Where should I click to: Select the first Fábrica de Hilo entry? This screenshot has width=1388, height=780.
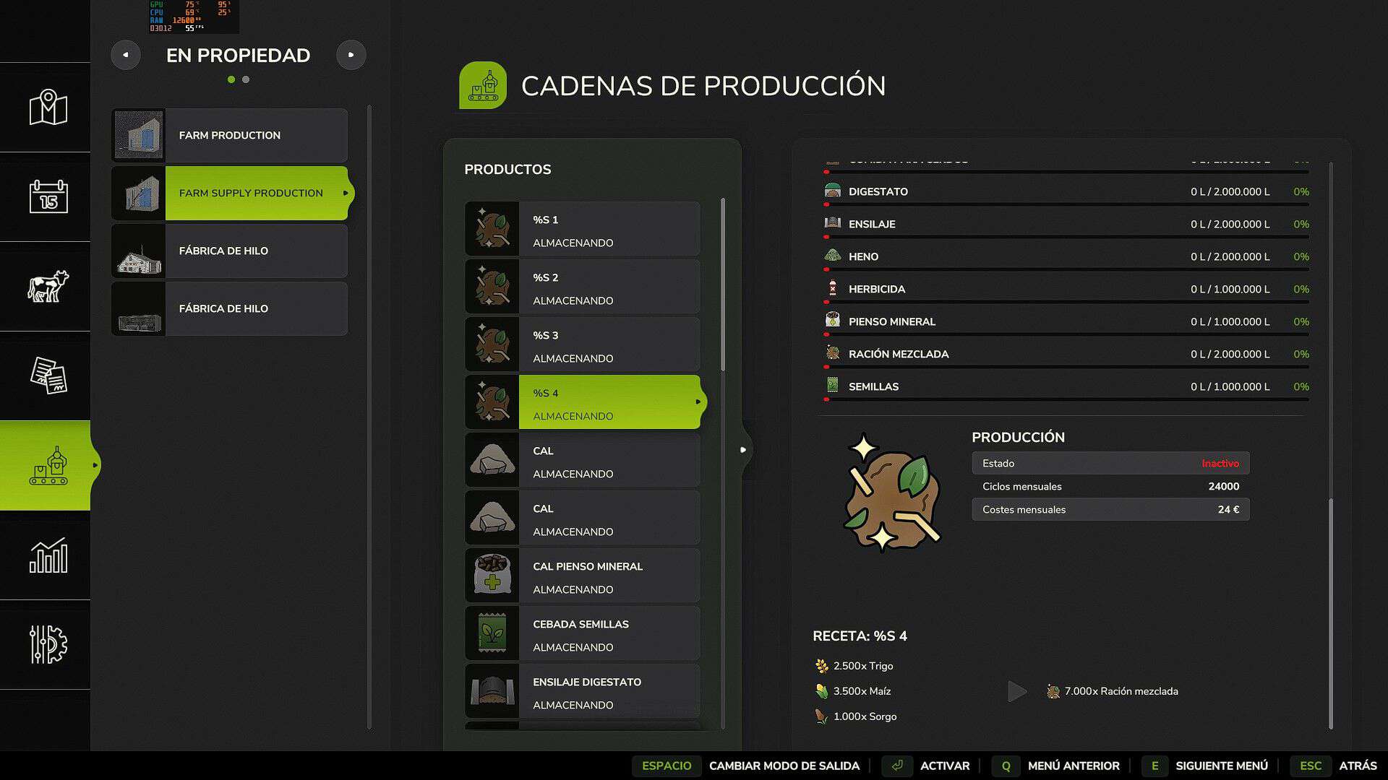pyautogui.click(x=230, y=251)
